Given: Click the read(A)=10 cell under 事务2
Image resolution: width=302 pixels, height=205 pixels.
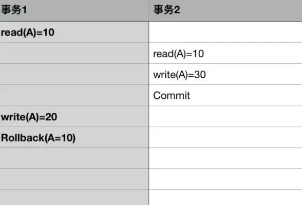Looking at the screenshot, I should coord(225,53).
